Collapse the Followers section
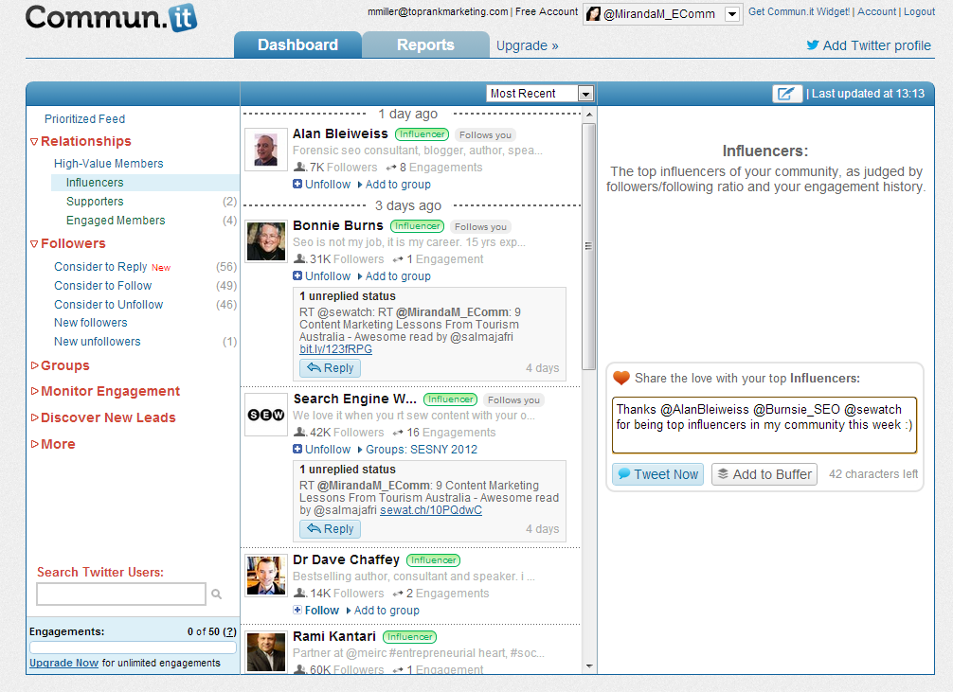 click(68, 243)
